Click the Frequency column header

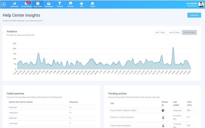(x=73, y=102)
